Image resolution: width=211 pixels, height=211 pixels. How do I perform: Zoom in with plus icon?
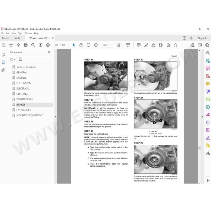click(96, 45)
